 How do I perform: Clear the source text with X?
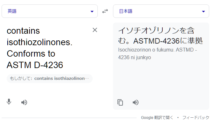95,30
